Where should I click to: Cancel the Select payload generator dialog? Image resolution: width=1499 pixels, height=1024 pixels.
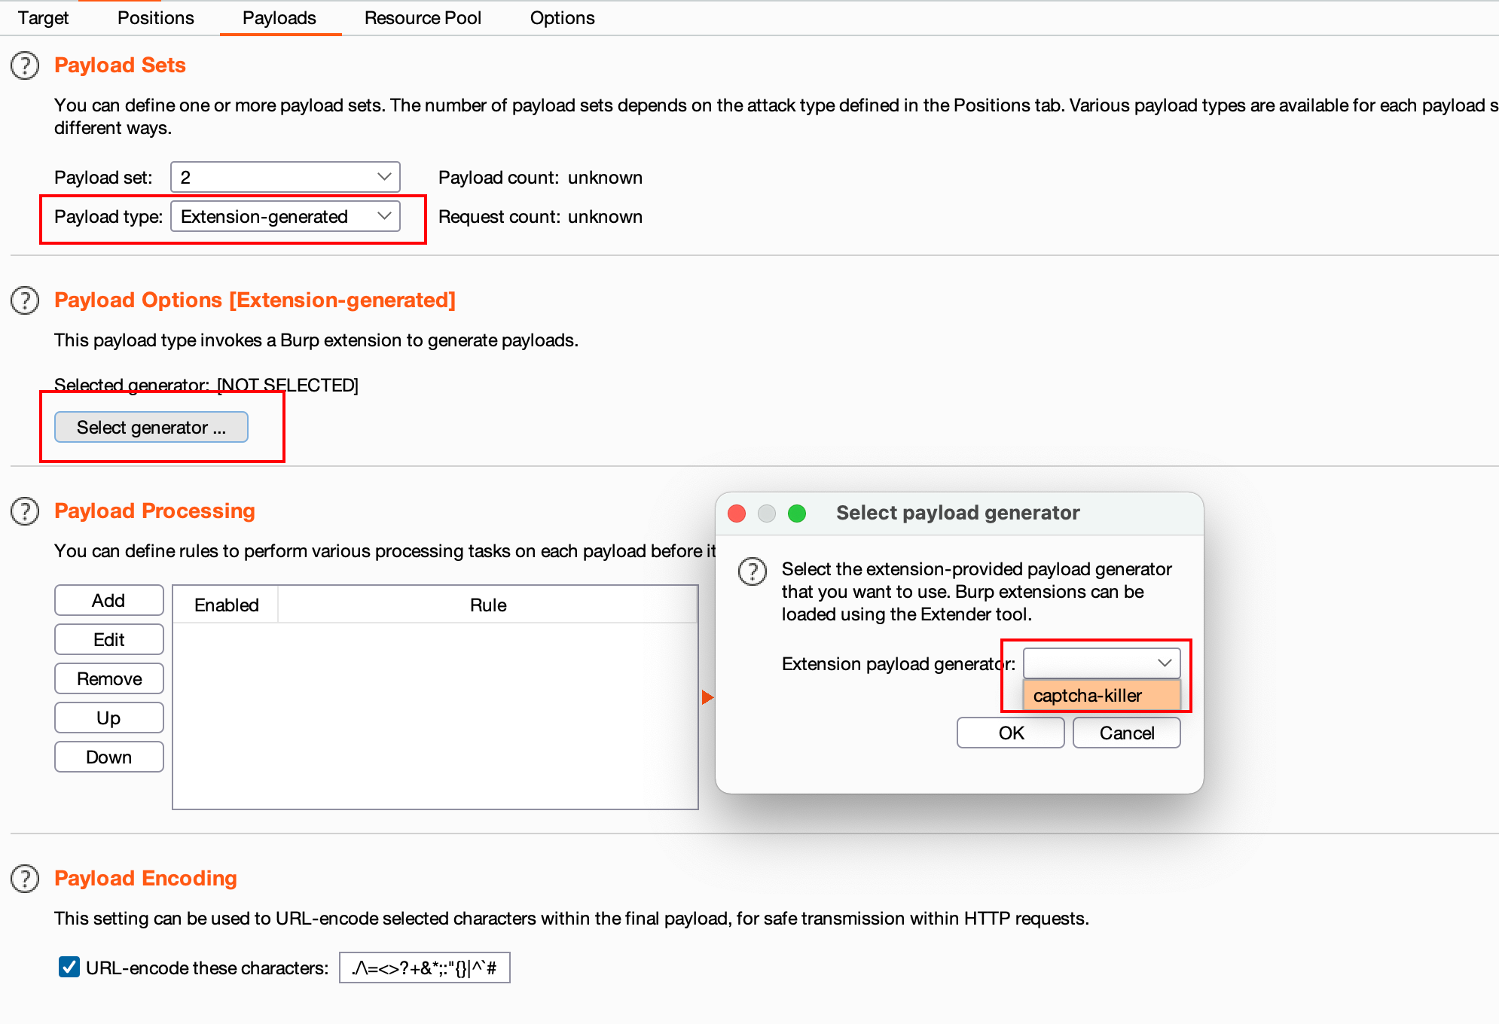tap(1127, 733)
